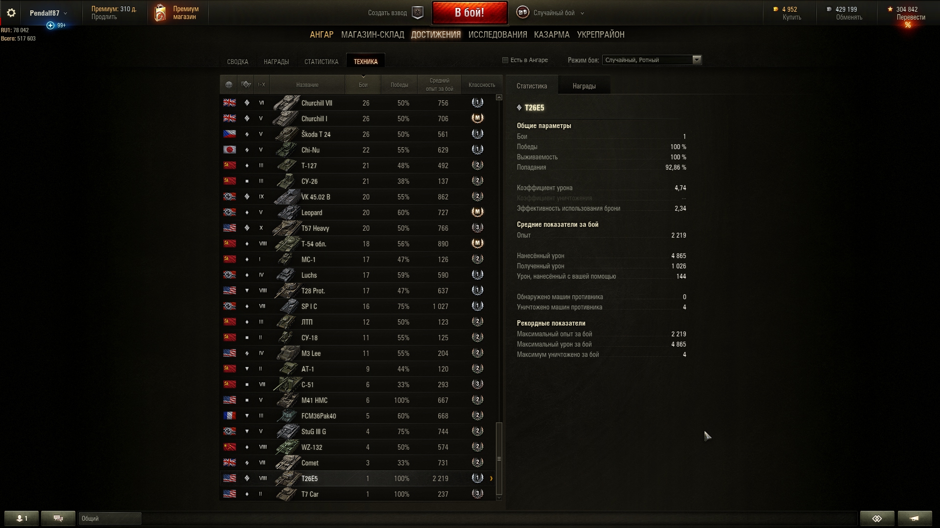Click 'Продлить' premium link
This screenshot has height=528, width=940.
click(x=104, y=17)
